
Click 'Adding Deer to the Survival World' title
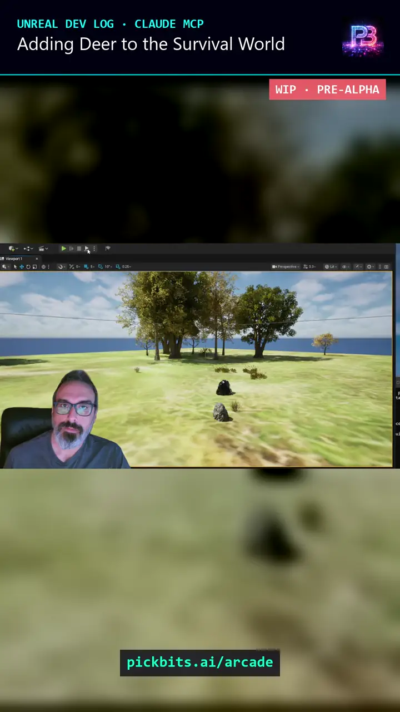pyautogui.click(x=151, y=44)
